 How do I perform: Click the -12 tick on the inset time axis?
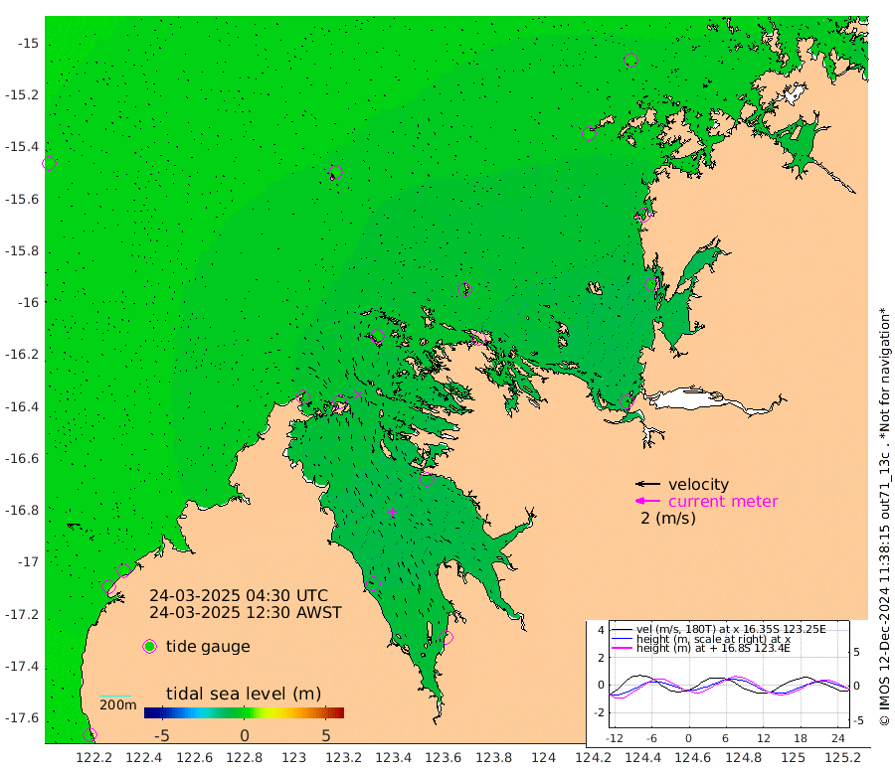[x=615, y=738]
